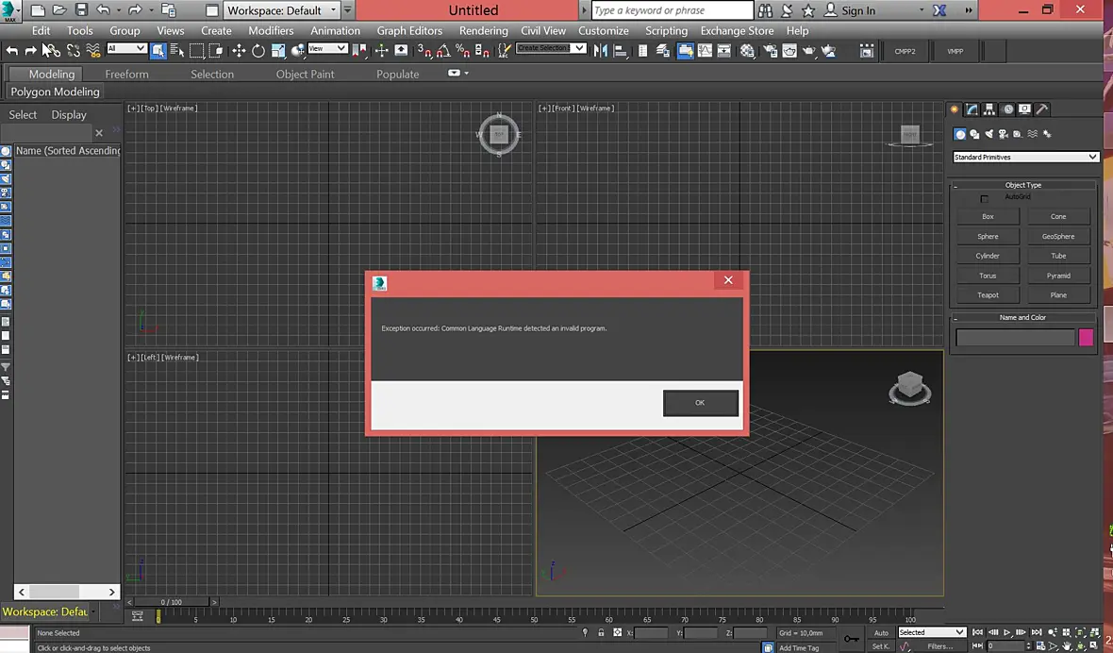Activate Select and Place tool

(x=297, y=50)
